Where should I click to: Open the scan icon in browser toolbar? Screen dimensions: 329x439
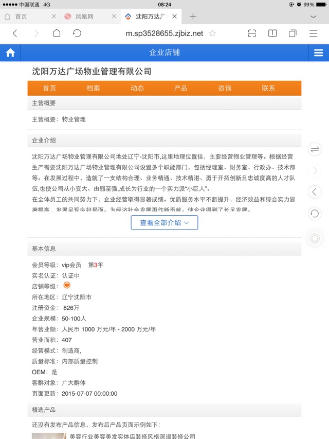[x=252, y=33]
